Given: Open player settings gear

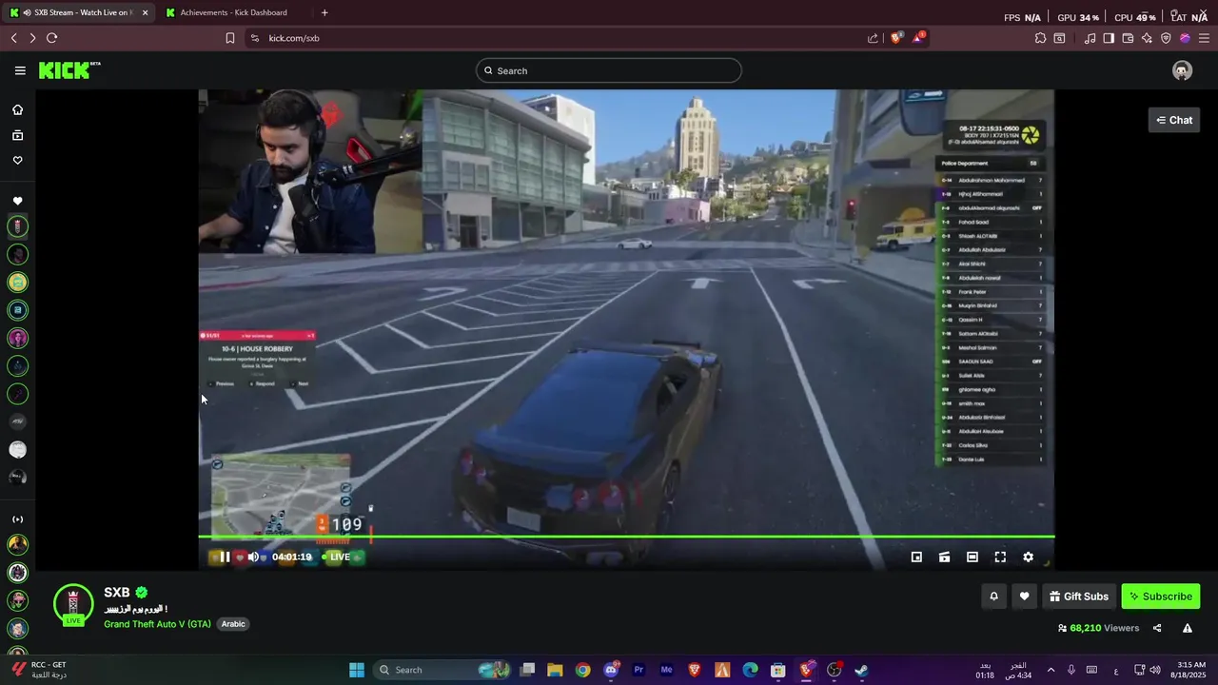Looking at the screenshot, I should point(1028,557).
